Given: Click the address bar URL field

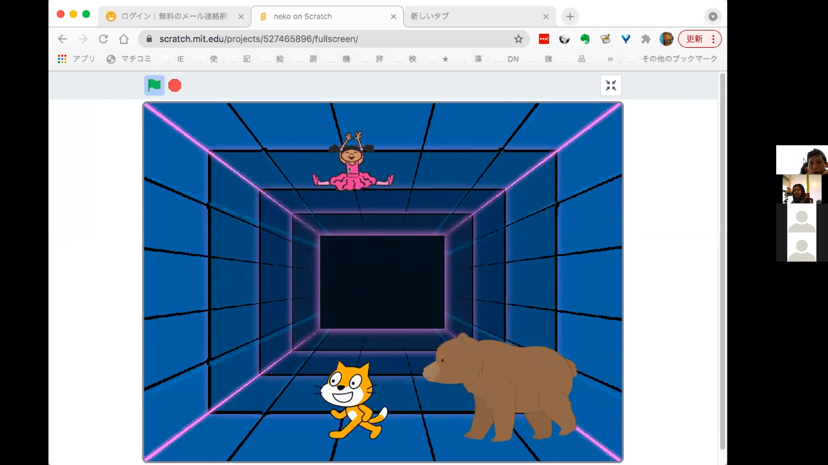Looking at the screenshot, I should point(334,39).
